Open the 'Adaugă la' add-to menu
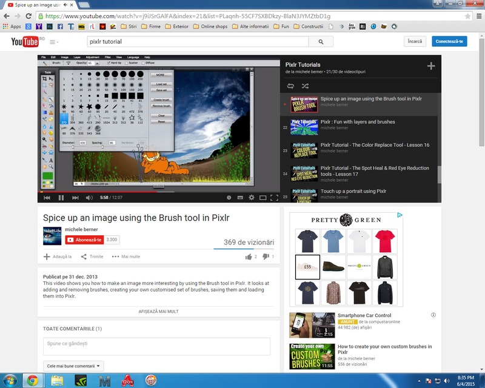Viewport: 485px width, 388px height. (x=58, y=256)
